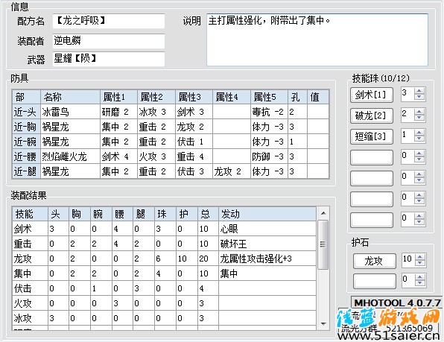
Task: Click the 龙攻 charm value field showing 10
Action: [x=408, y=260]
